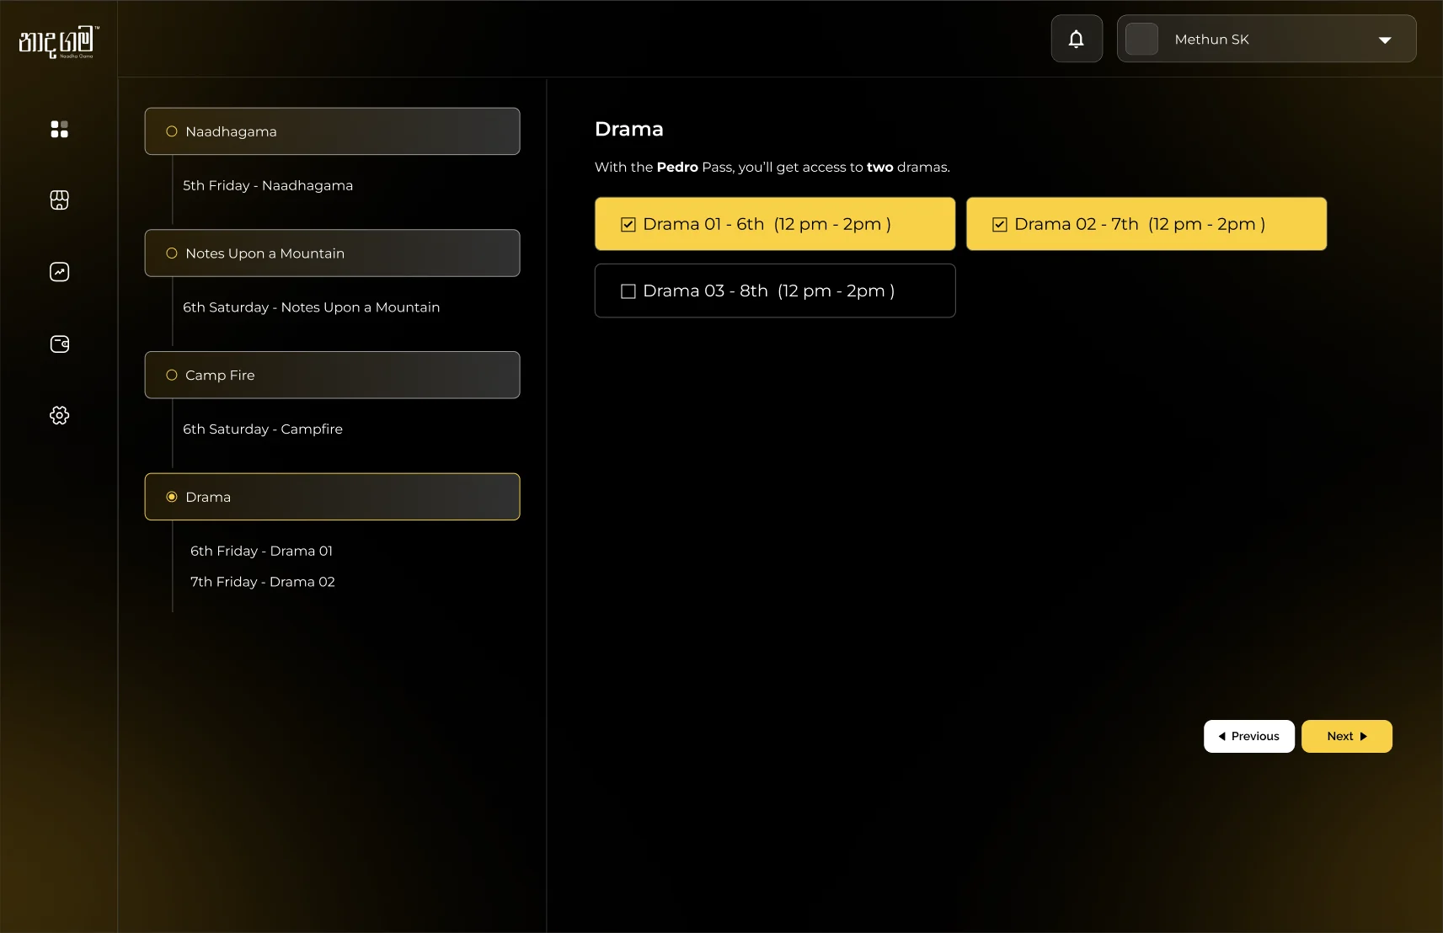This screenshot has width=1443, height=933.
Task: Go back with the Previous button
Action: coord(1249,736)
